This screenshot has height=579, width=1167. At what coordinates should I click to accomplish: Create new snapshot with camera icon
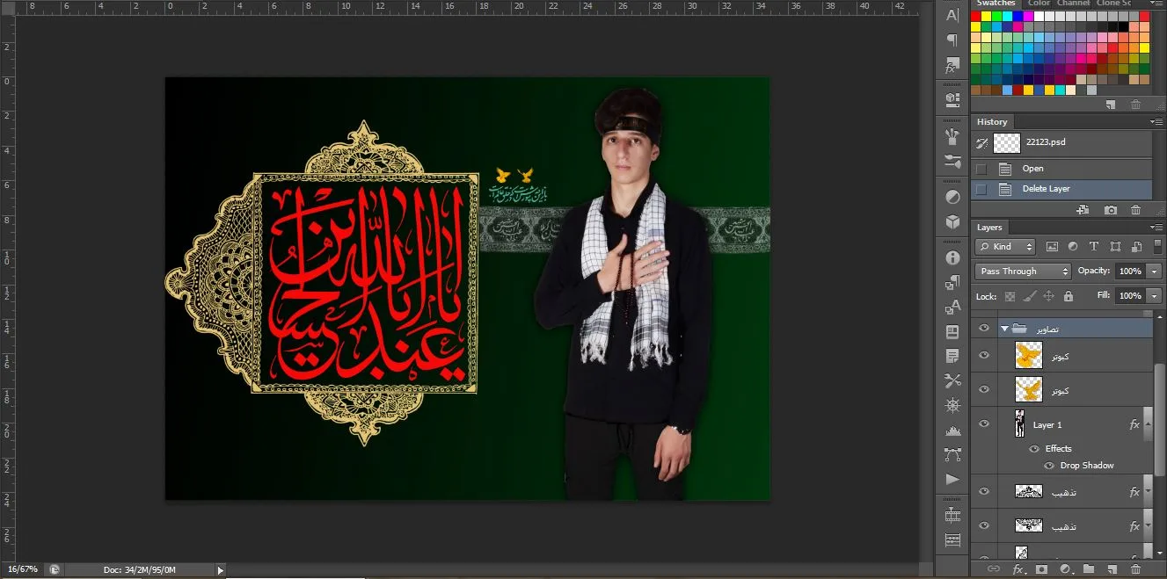[x=1111, y=210]
